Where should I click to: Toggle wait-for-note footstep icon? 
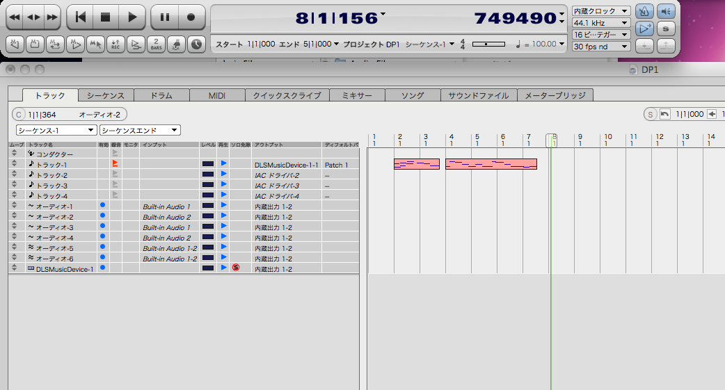[176, 44]
